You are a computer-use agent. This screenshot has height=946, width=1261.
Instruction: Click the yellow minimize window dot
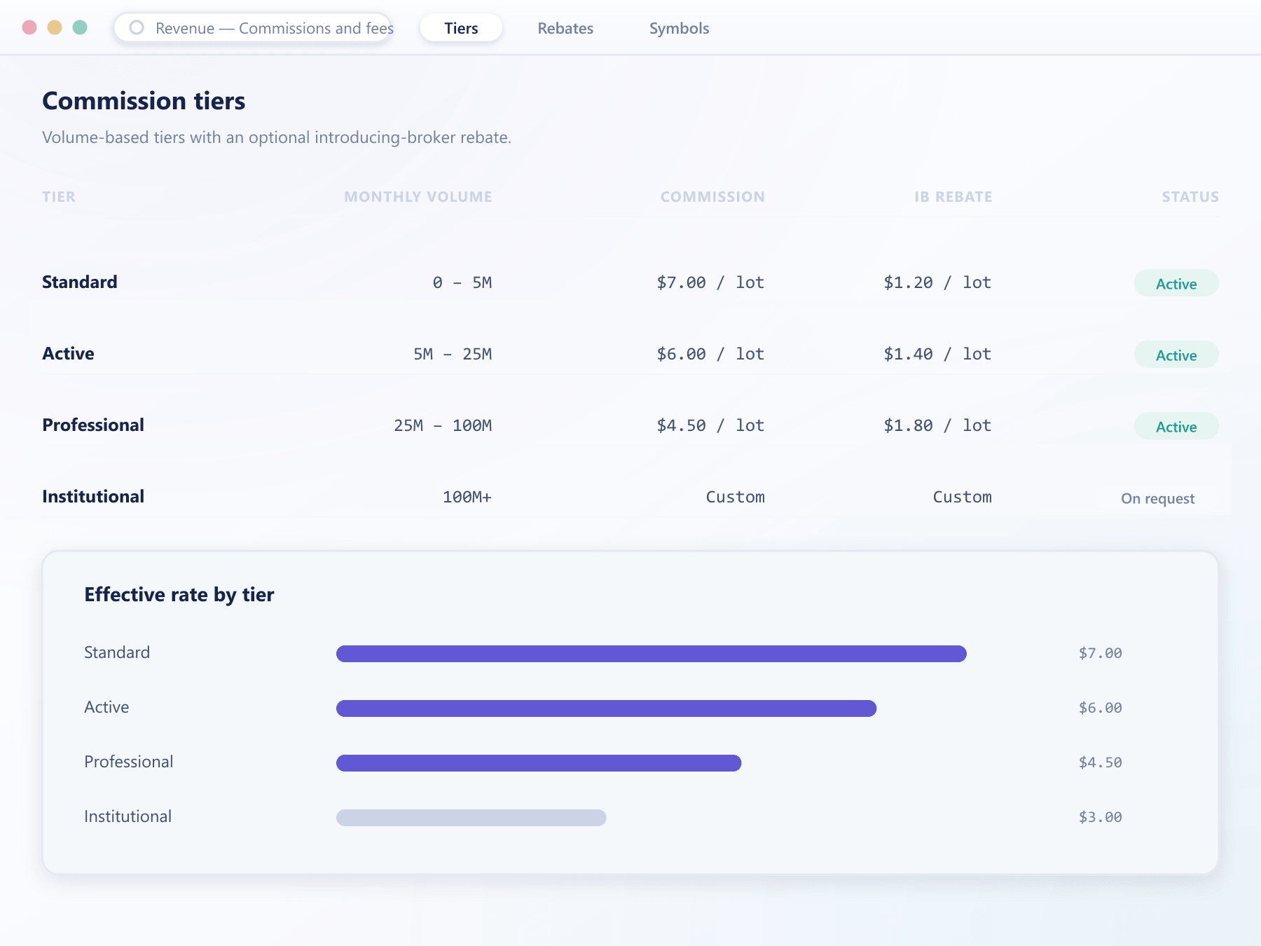point(55,27)
